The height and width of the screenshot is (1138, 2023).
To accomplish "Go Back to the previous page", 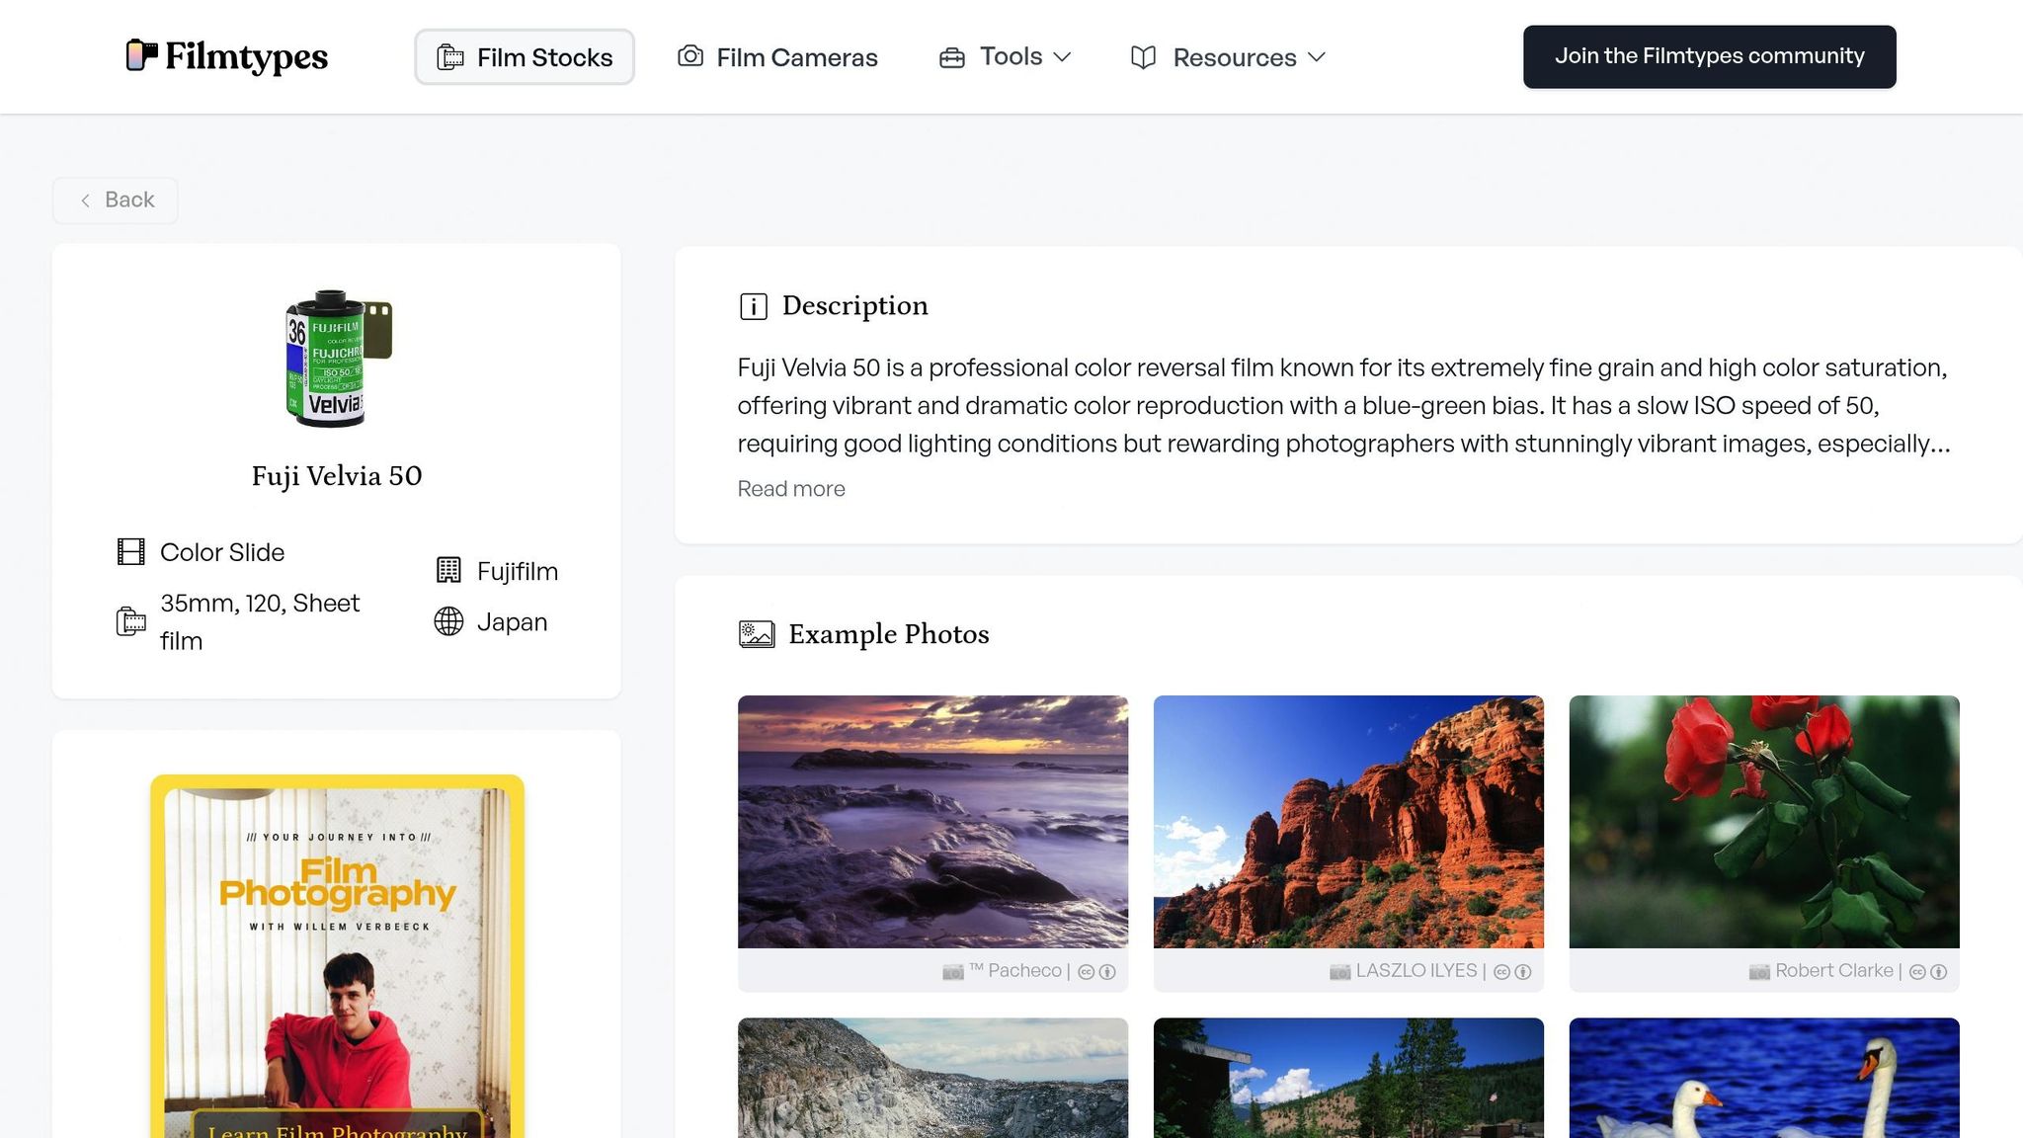I will pyautogui.click(x=117, y=201).
